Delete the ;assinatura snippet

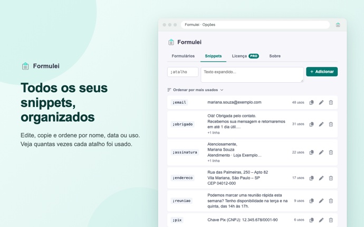(331, 152)
